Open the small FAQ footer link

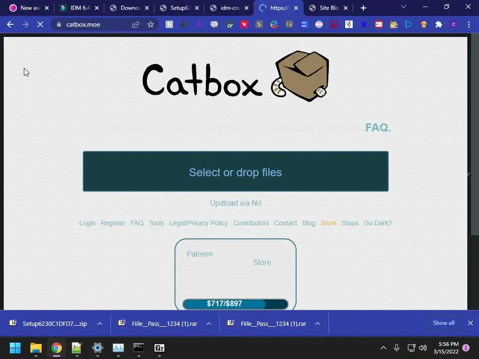(137, 223)
